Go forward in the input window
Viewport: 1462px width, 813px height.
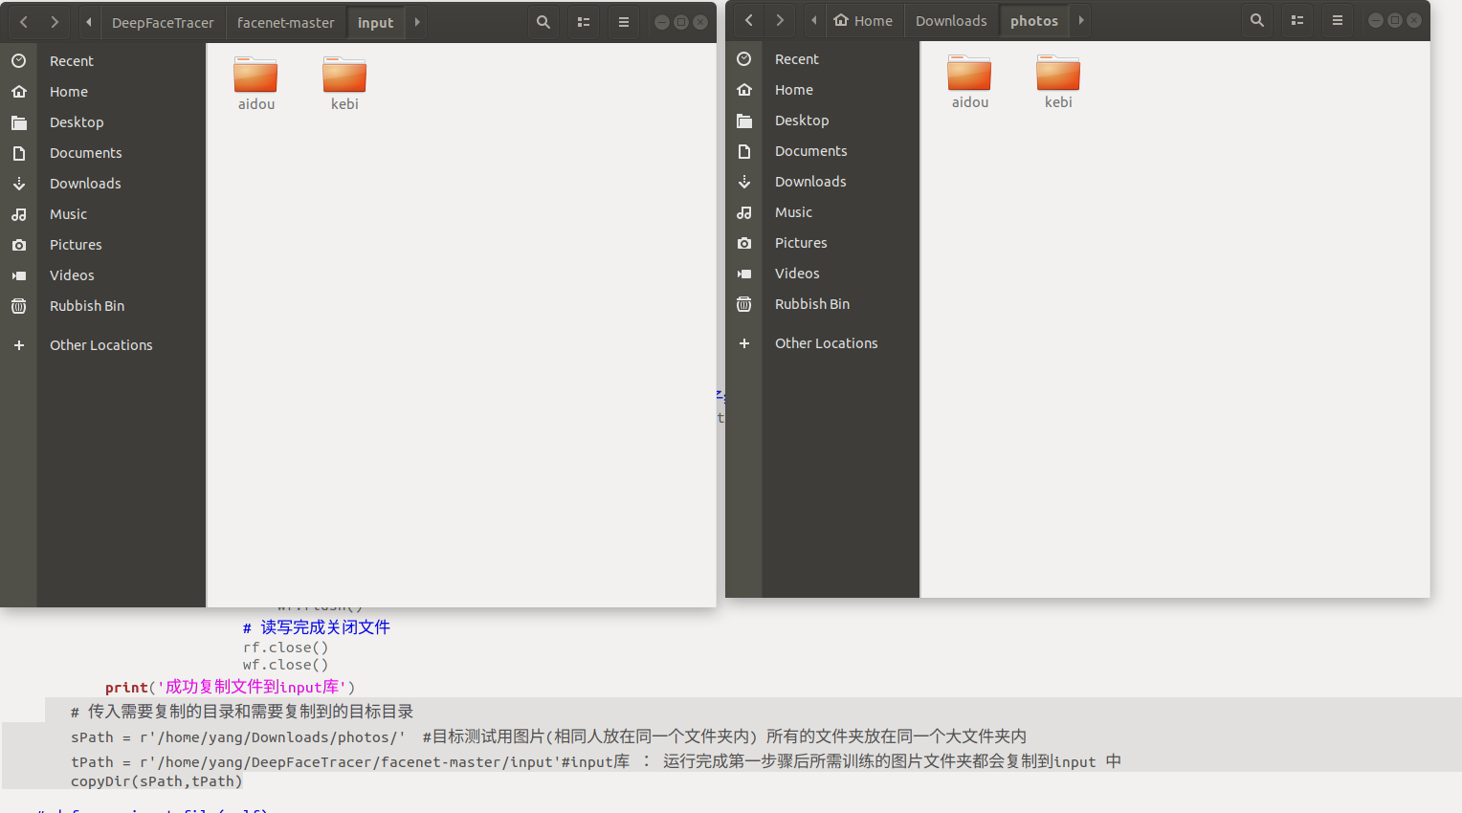pos(55,22)
